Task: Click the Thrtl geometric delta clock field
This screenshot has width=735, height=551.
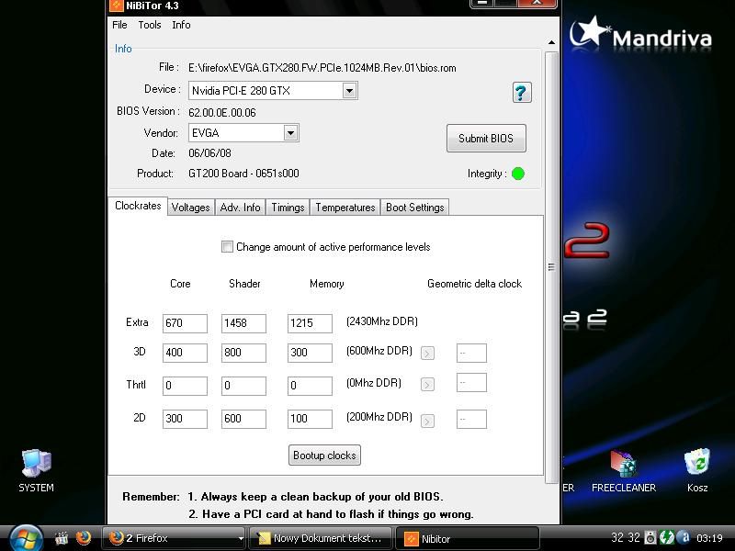Action: click(x=471, y=383)
